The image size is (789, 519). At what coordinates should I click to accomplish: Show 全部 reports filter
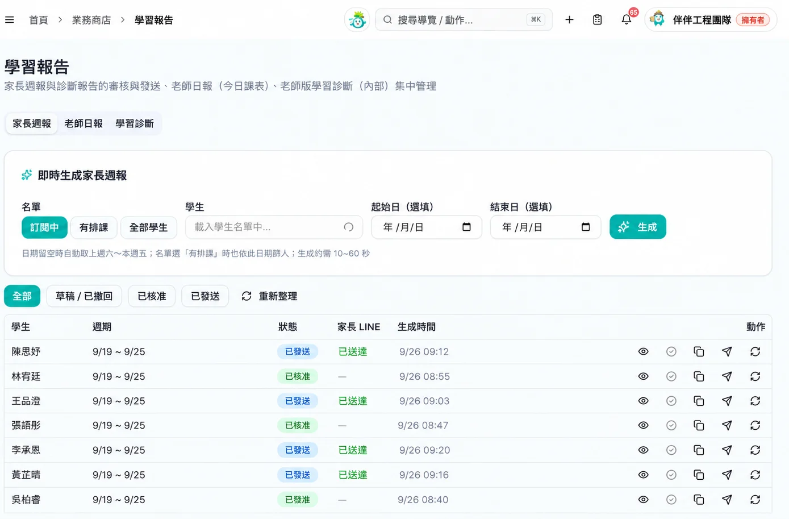click(22, 296)
